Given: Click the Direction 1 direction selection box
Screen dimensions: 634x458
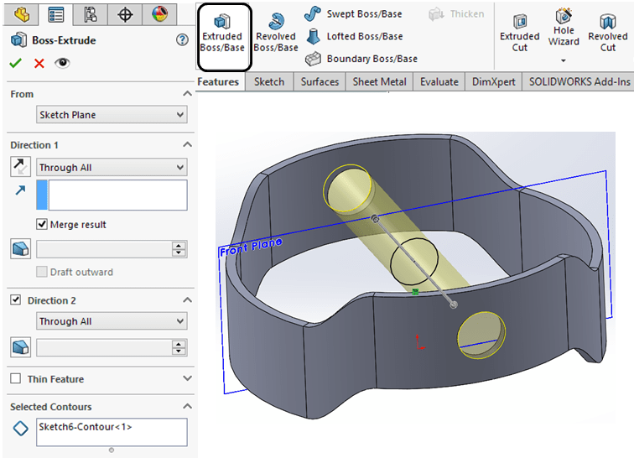Looking at the screenshot, I should [117, 195].
